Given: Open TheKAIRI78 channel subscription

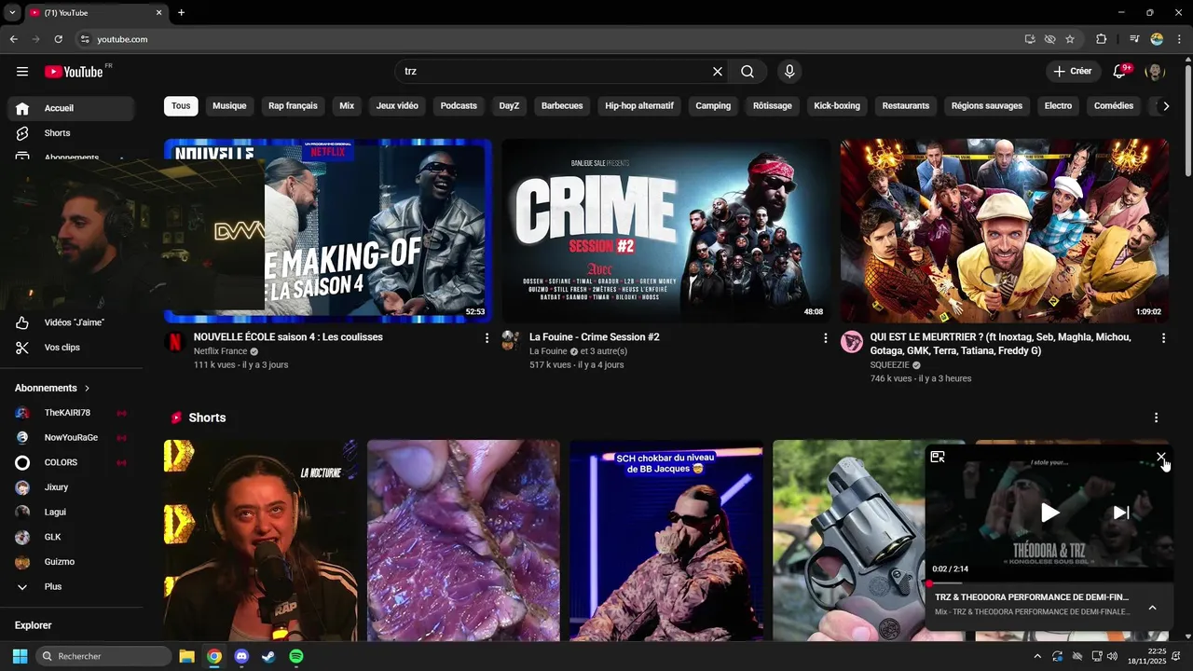Looking at the screenshot, I should (x=71, y=413).
